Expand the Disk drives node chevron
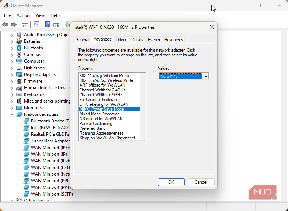 pyautogui.click(x=12, y=68)
